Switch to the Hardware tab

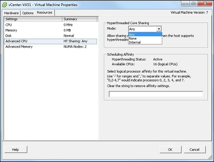[11, 13]
